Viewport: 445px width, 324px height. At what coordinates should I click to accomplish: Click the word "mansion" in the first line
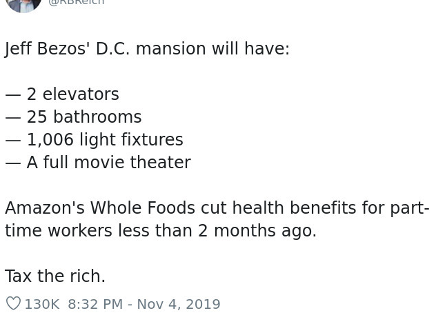171,49
